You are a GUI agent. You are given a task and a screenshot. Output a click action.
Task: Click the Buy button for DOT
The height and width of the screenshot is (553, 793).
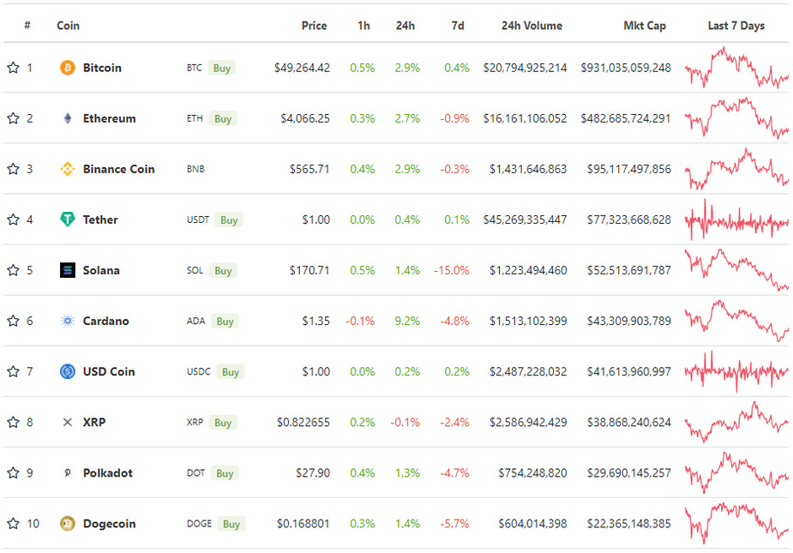[x=225, y=473]
